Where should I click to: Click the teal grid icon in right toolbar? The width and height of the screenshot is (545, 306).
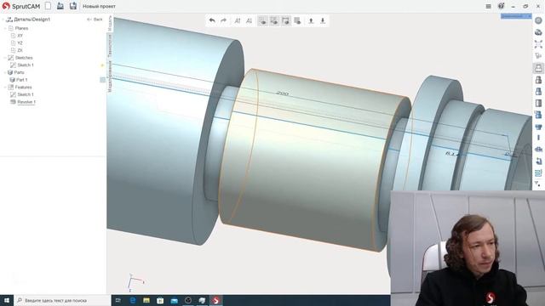538,173
